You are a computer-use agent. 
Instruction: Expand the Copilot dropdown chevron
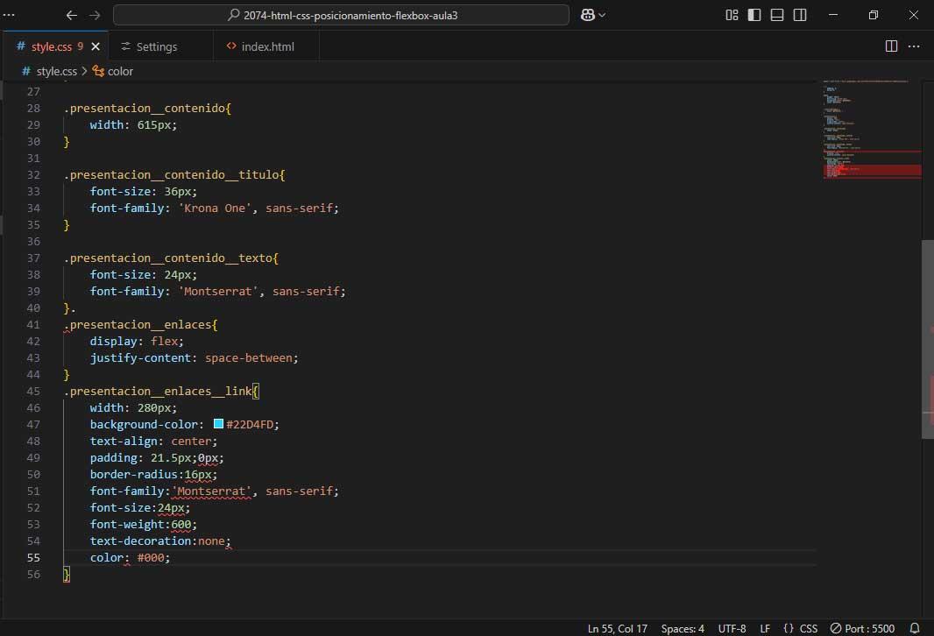point(602,15)
